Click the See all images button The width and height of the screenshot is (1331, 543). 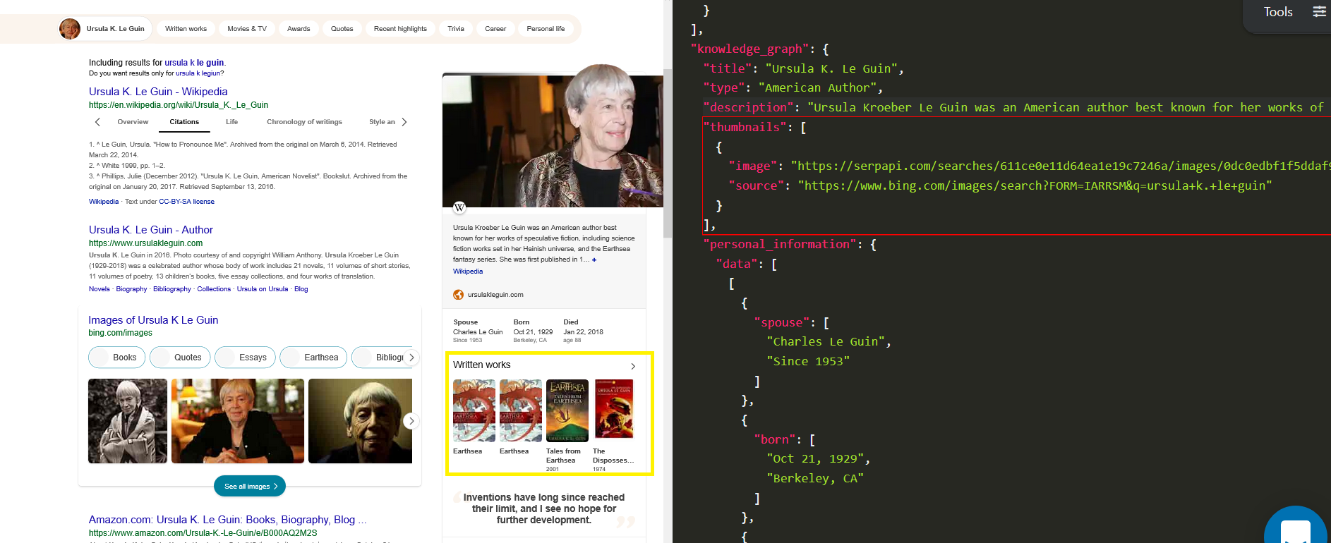pyautogui.click(x=250, y=487)
